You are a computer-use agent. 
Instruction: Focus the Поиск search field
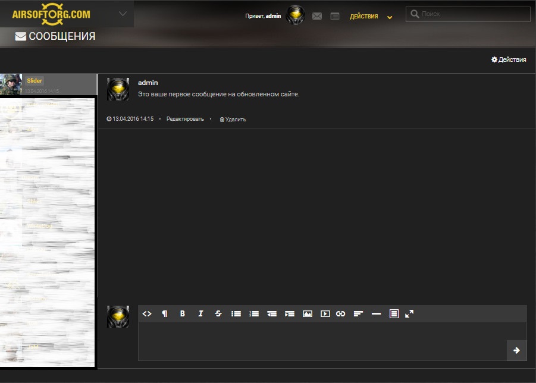coord(468,14)
